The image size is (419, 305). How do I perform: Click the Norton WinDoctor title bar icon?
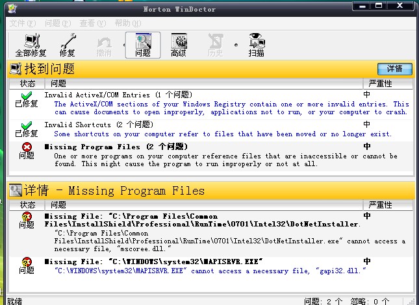pyautogui.click(x=12, y=8)
